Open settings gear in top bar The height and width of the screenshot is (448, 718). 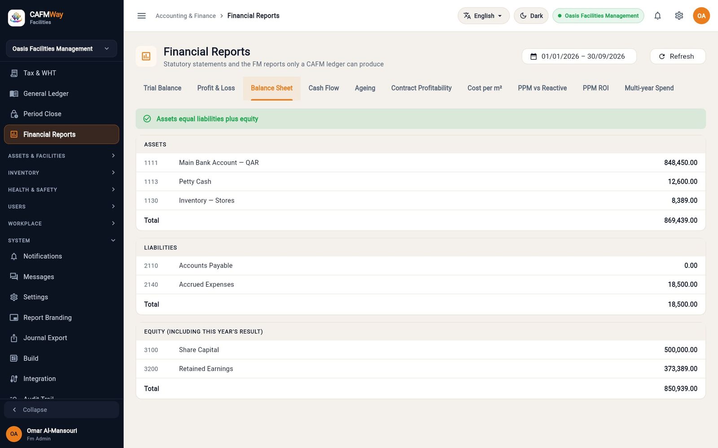tap(679, 16)
